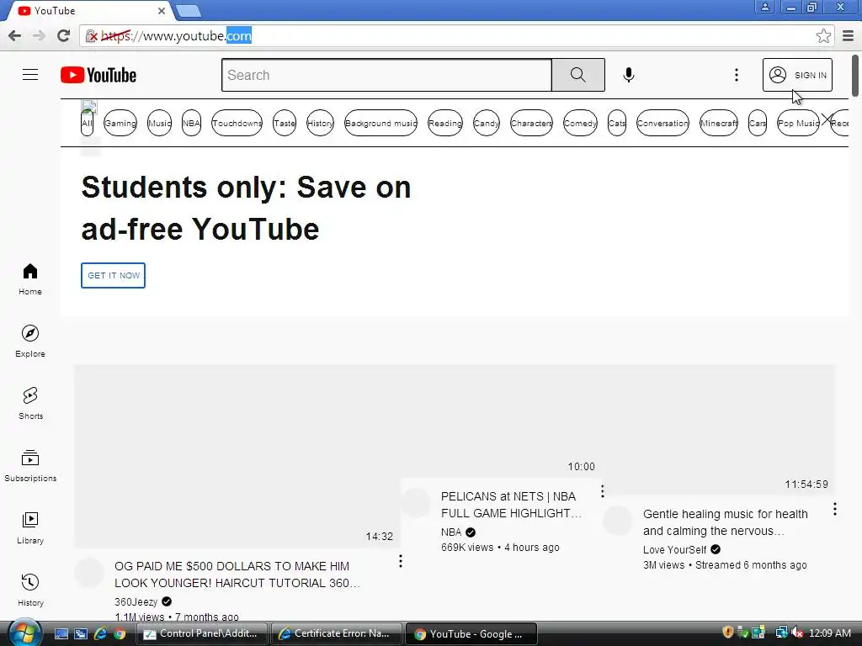This screenshot has width=862, height=646.
Task: Open options for PELICANS at NETS video
Action: [x=603, y=491]
